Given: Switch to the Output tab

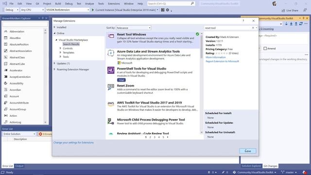Looking at the screenshot, I should (19, 166).
